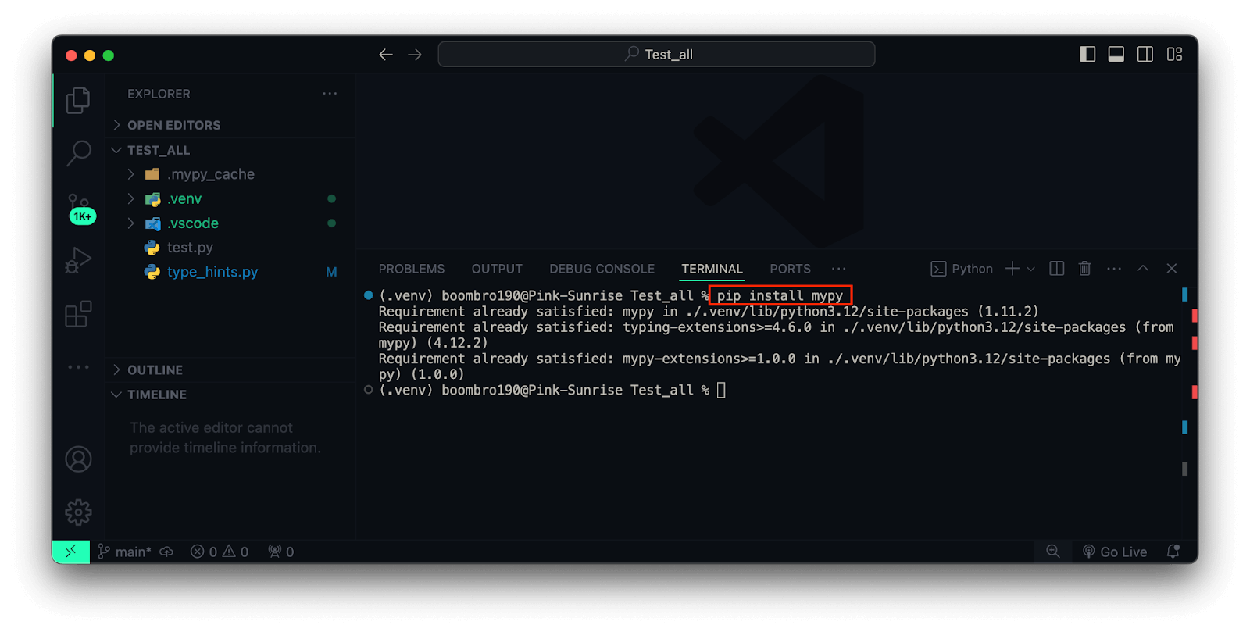The image size is (1250, 632).
Task: Click in terminal at the current prompt
Action: 721,390
